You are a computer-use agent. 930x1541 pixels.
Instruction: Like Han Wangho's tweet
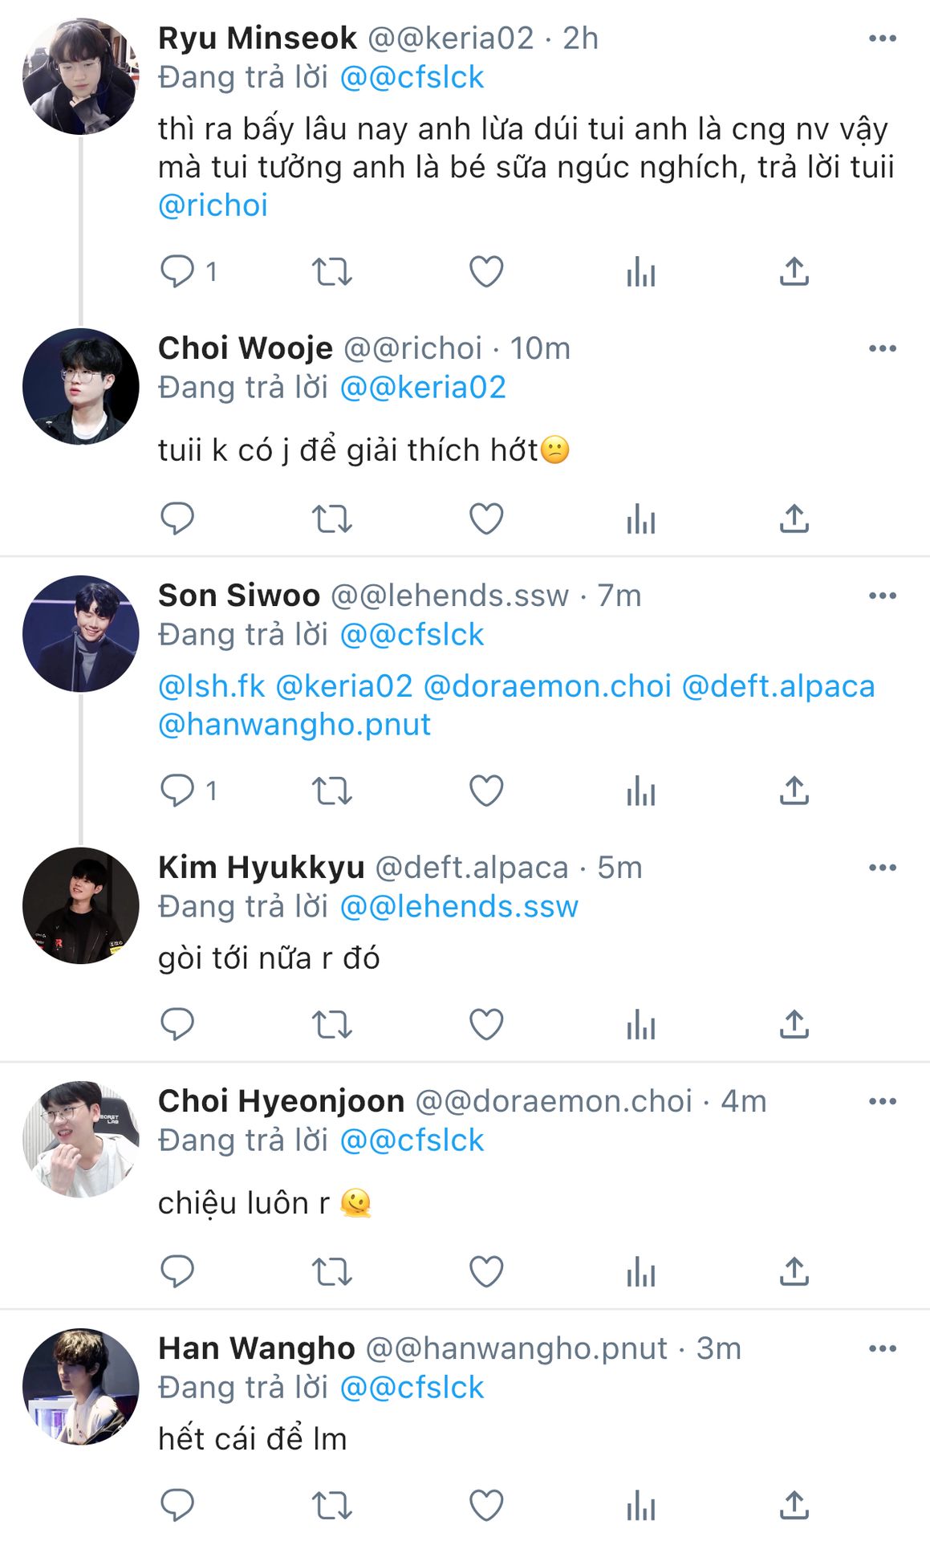(x=486, y=1506)
